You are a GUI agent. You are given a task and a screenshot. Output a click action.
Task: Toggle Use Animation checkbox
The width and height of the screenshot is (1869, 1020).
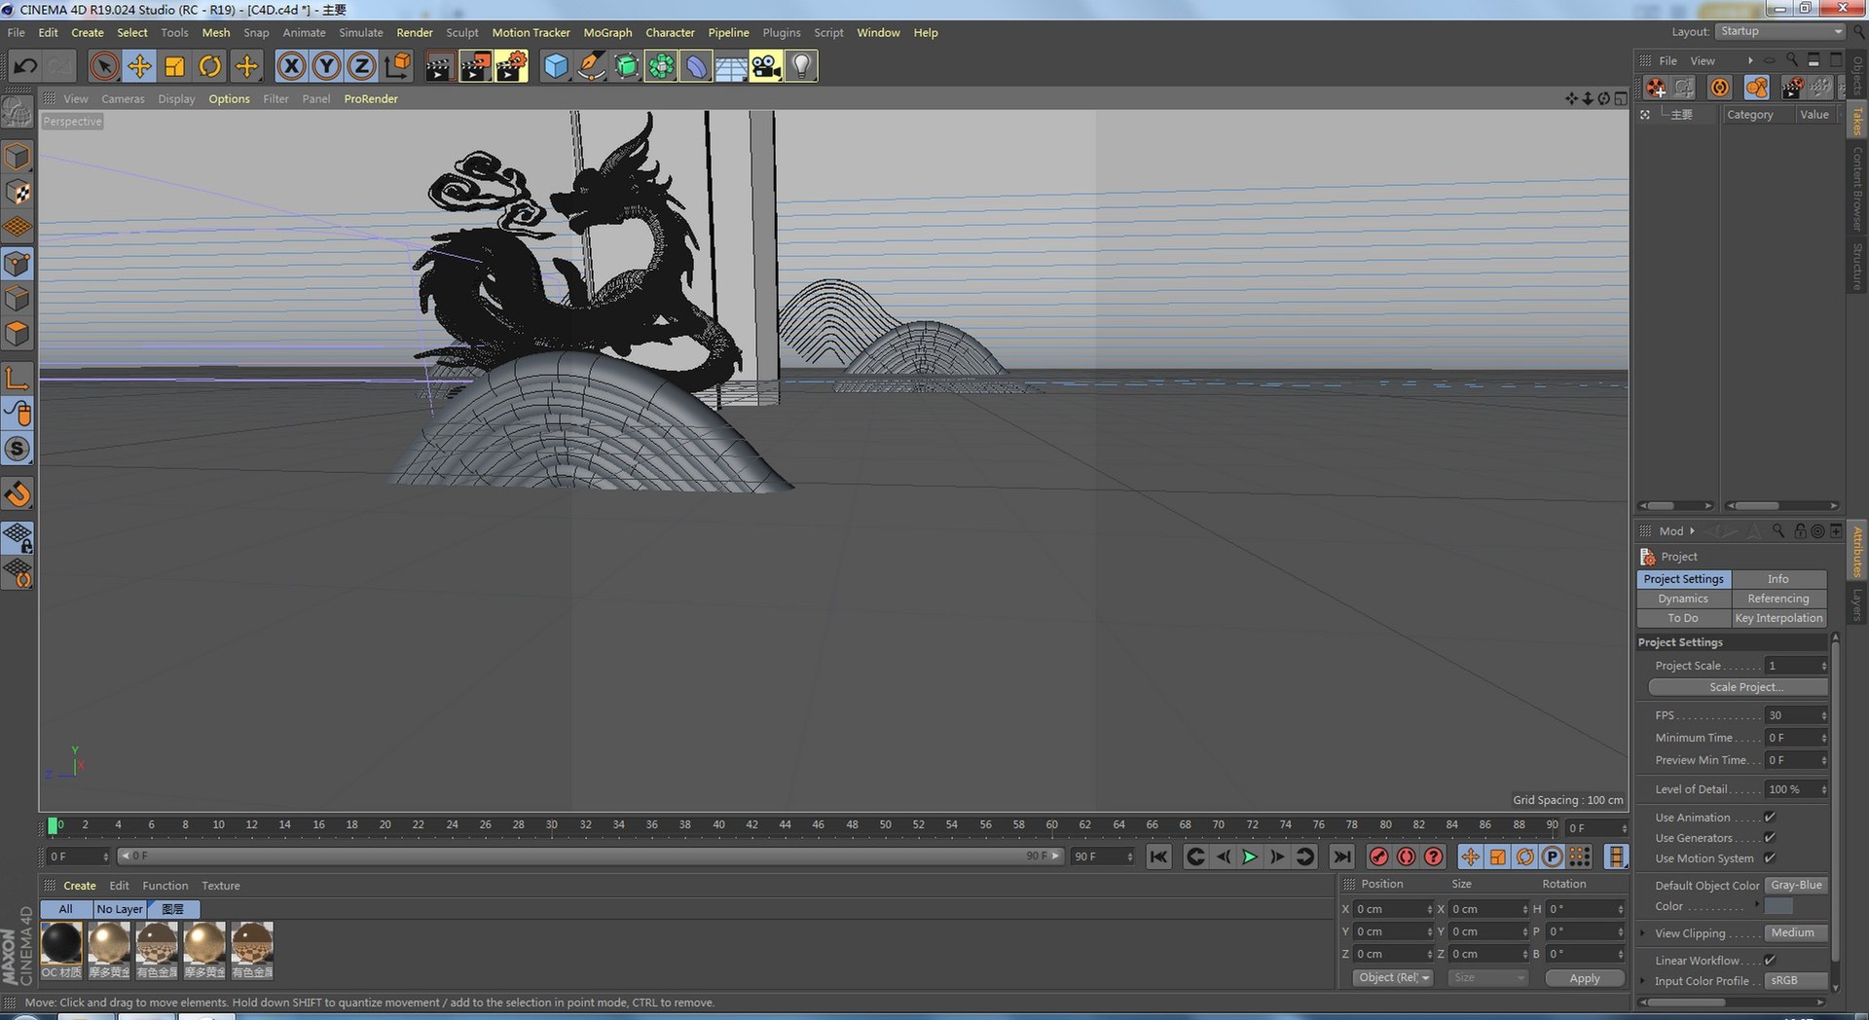tap(1770, 818)
